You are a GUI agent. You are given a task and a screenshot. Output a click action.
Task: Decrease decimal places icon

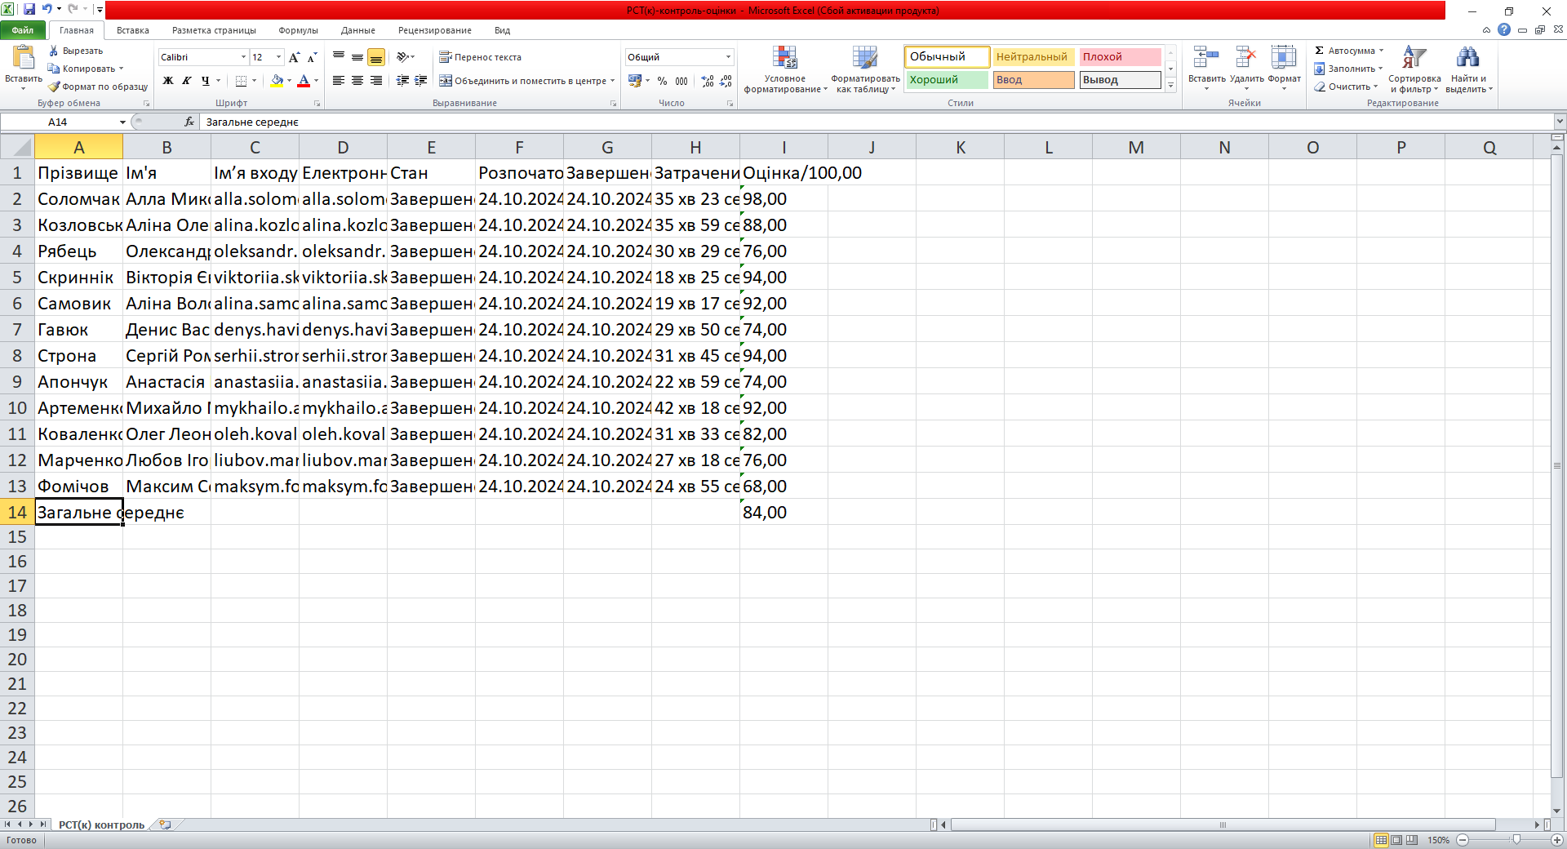click(726, 81)
